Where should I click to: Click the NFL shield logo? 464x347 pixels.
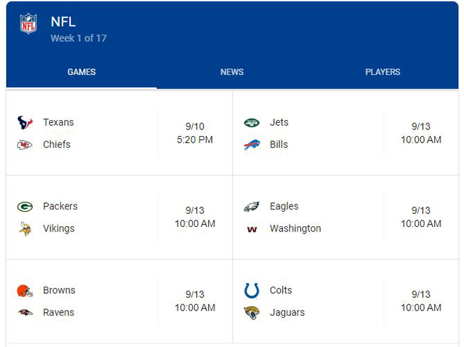click(29, 23)
